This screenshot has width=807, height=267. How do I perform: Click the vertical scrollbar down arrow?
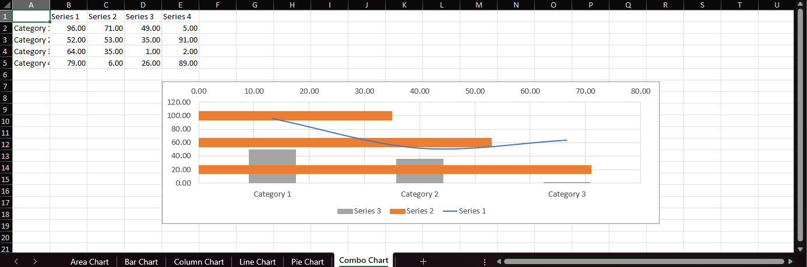tap(800, 248)
